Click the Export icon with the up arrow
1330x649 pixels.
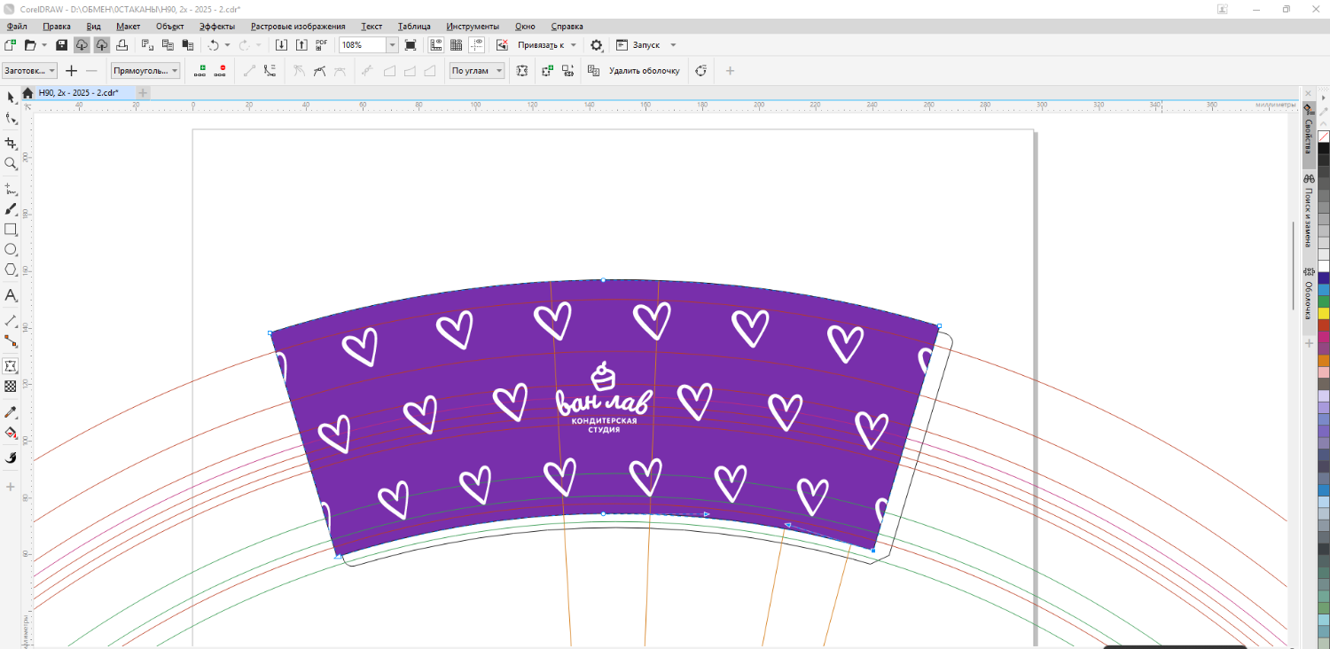[301, 44]
